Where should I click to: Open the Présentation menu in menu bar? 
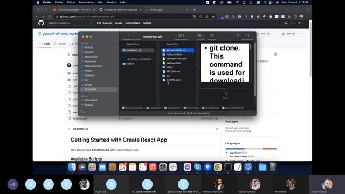[86, 2]
